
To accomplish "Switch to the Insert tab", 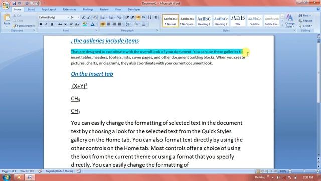I will click(x=31, y=9).
